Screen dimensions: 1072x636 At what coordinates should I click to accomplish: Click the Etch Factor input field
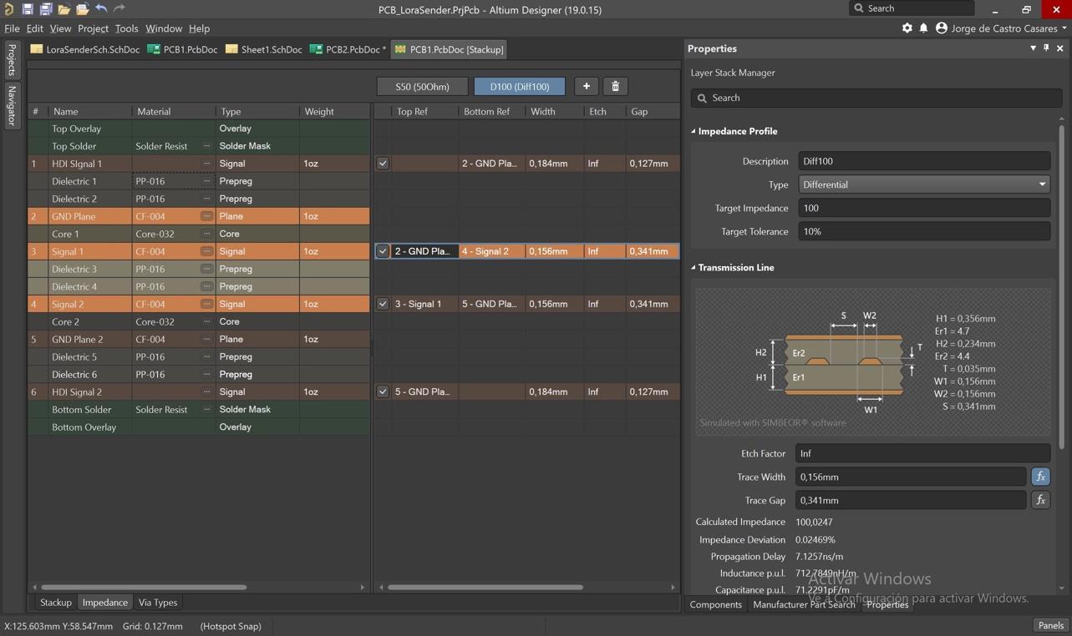pos(924,453)
